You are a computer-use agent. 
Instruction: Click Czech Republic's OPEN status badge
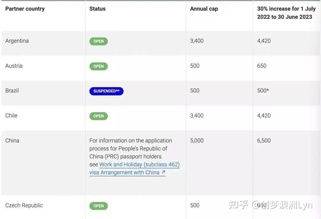98,206
